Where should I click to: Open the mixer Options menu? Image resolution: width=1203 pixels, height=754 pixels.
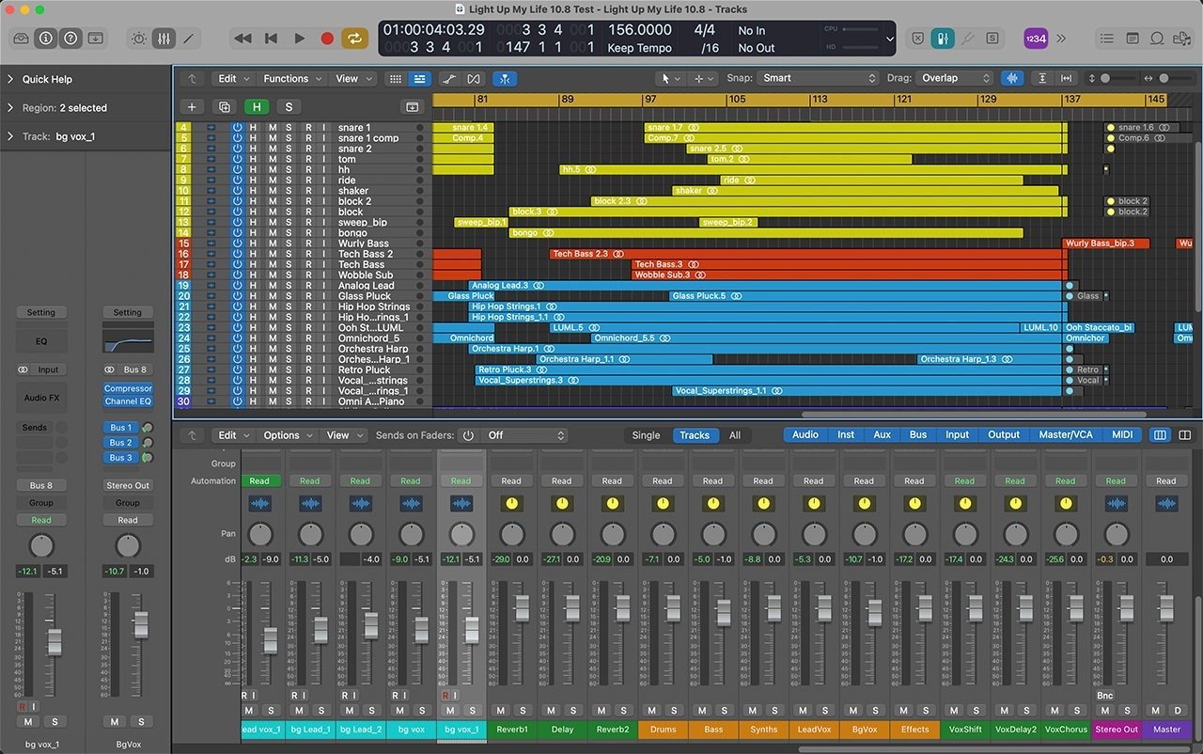(x=287, y=435)
